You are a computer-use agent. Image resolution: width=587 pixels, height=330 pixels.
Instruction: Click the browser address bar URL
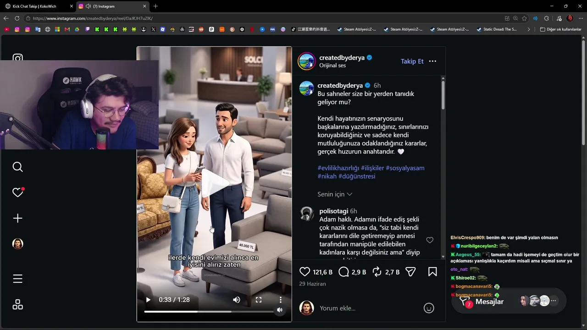93,18
